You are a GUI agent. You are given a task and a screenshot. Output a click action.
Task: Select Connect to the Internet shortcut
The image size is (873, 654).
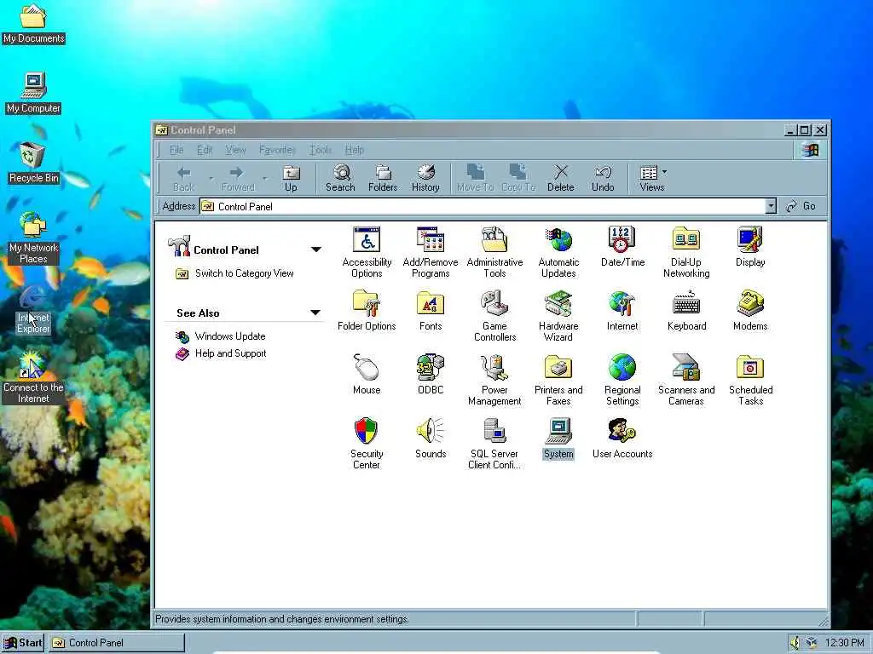coord(33,378)
